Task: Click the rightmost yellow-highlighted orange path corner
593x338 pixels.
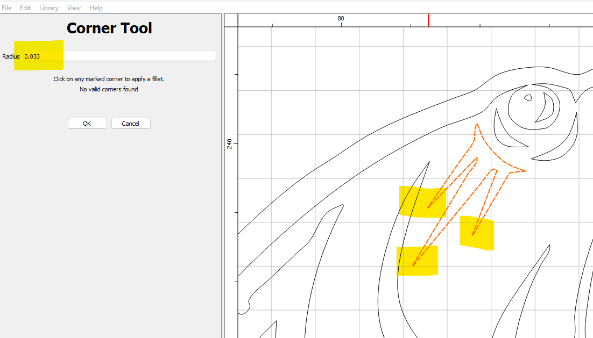Action: [x=473, y=235]
